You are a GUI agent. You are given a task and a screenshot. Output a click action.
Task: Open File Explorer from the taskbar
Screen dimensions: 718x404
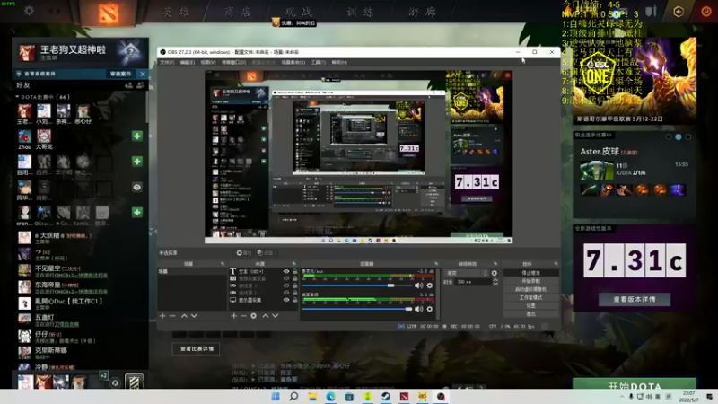tap(312, 396)
